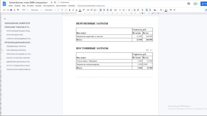Insert a checklist
The height and width of the screenshot is (116, 207).
point(120,10)
